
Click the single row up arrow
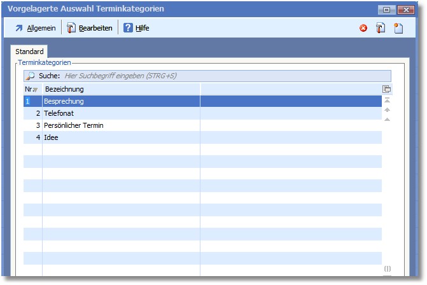click(x=387, y=119)
